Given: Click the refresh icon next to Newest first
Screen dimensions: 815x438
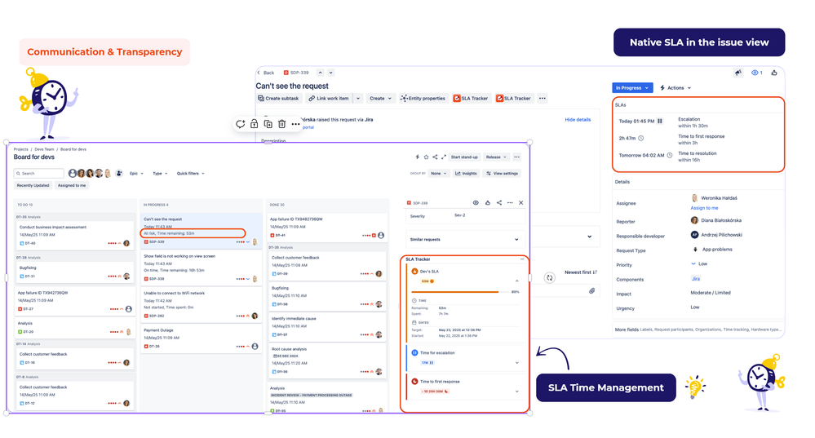Looking at the screenshot, I should click(x=549, y=277).
